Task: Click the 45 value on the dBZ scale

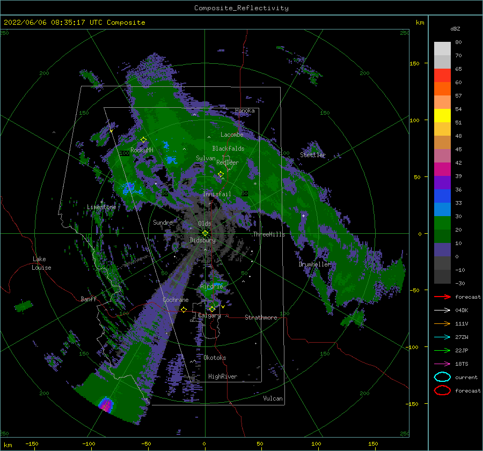Action: coord(458,149)
